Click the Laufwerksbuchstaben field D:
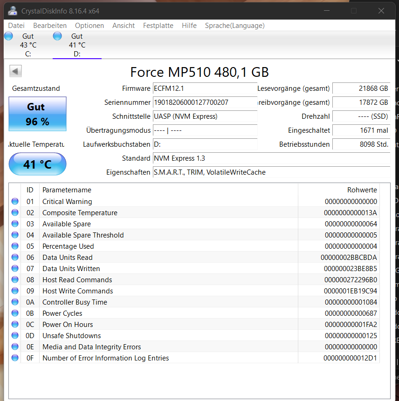Viewport: 399px width, 401px height. click(205, 144)
